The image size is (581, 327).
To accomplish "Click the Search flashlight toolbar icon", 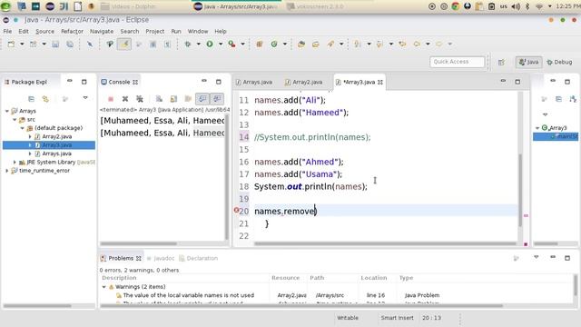I will coord(330,45).
